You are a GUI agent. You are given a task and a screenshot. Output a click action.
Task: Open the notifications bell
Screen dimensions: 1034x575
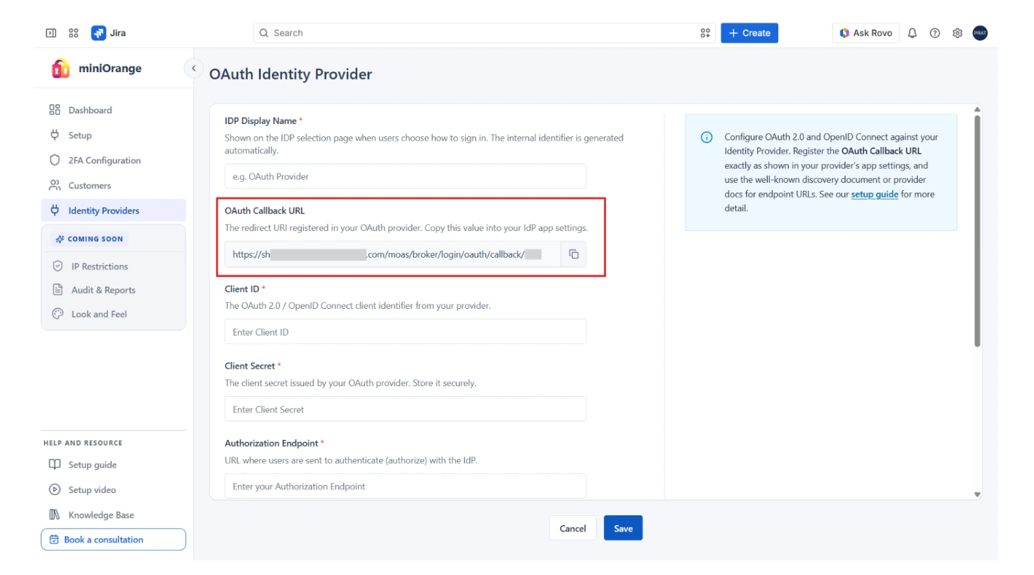click(912, 33)
